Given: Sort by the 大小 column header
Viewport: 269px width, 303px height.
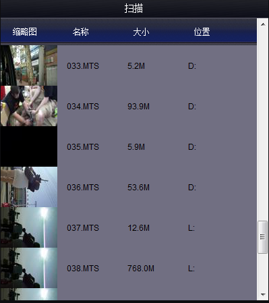Looking at the screenshot, I should tap(141, 32).
